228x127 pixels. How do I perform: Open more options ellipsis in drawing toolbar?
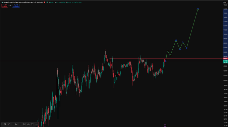[x=37, y=124]
